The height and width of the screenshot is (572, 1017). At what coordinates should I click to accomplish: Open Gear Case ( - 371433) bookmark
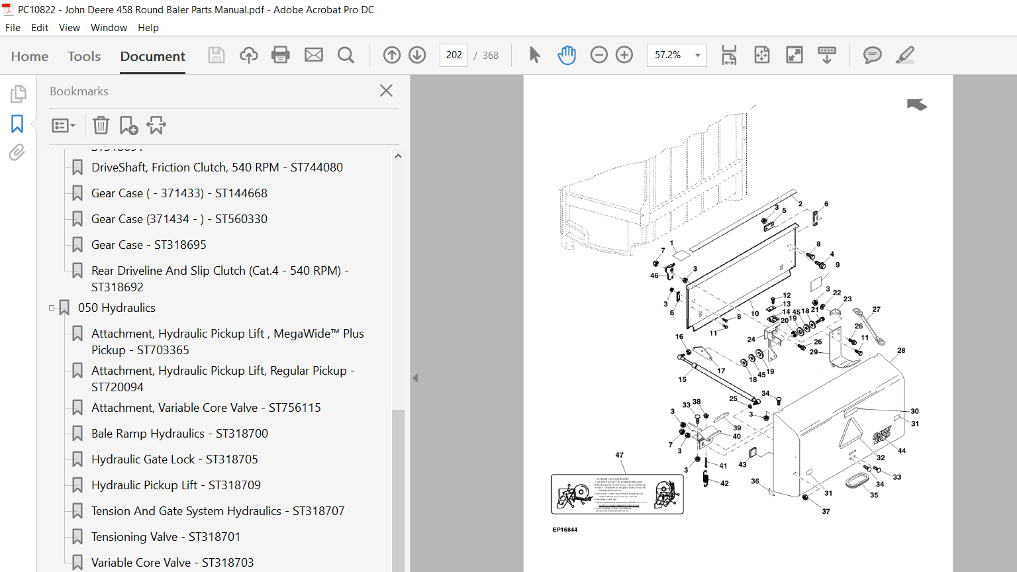coord(179,193)
